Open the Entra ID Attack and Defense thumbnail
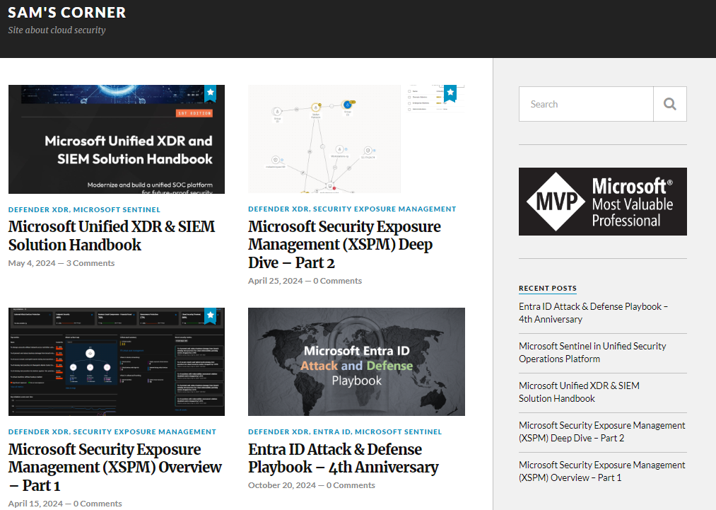Screen dimensions: 716x510 [356, 361]
